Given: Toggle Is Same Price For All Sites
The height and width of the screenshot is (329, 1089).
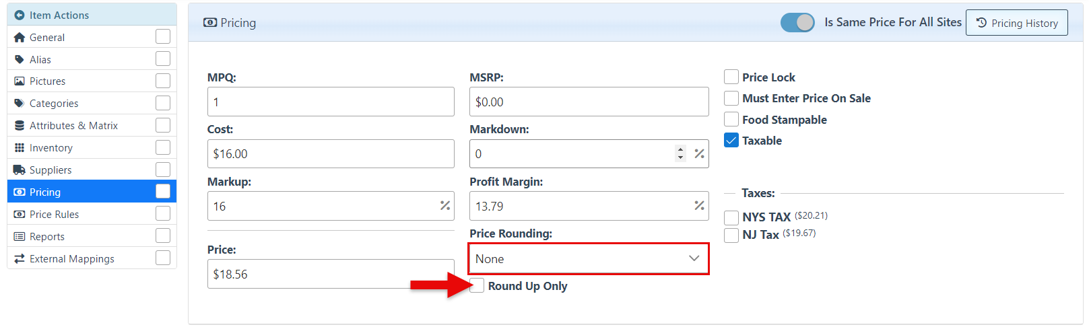Looking at the screenshot, I should [x=797, y=22].
